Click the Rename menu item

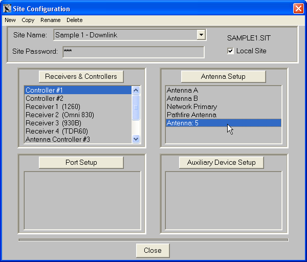tap(51, 20)
